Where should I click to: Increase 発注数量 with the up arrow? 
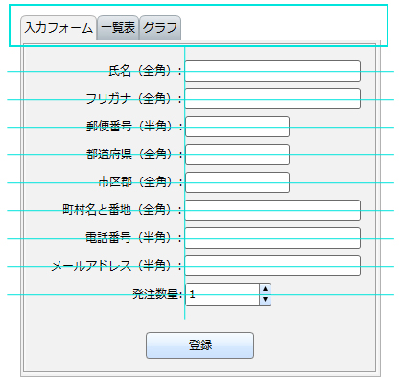[x=265, y=289]
